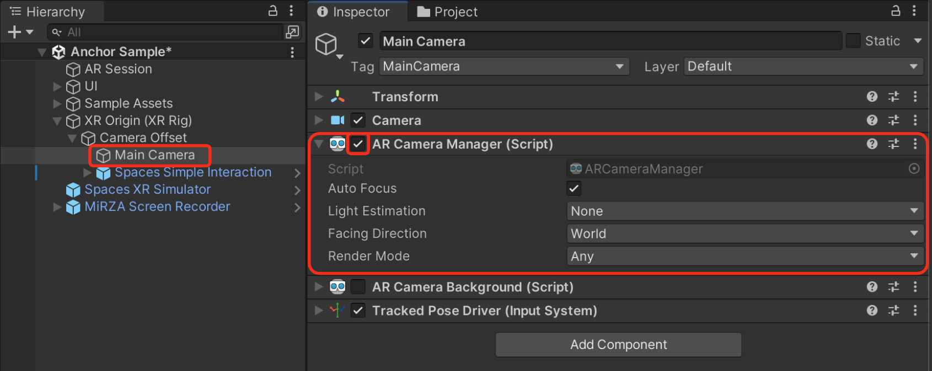The width and height of the screenshot is (932, 371).
Task: Expand the Transform component
Action: (319, 96)
